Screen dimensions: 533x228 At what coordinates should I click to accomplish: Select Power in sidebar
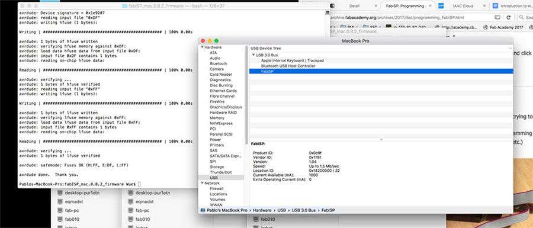tap(215, 140)
